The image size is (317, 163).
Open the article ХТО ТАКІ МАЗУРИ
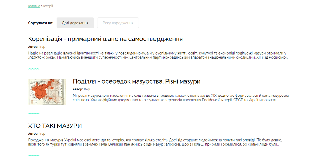(x=55, y=125)
